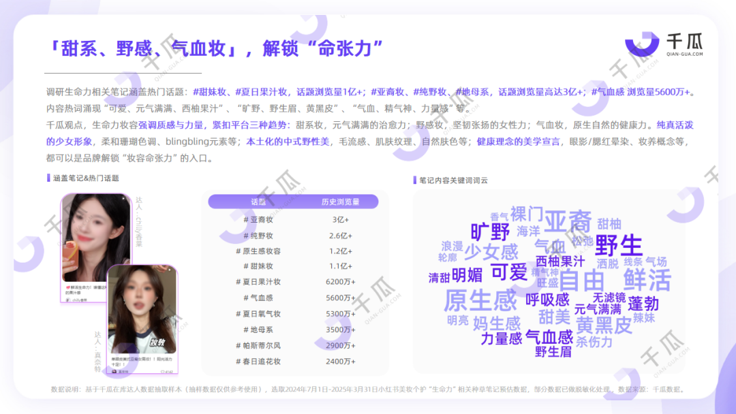Click the word 辣妹 in the word cloud

[644, 318]
